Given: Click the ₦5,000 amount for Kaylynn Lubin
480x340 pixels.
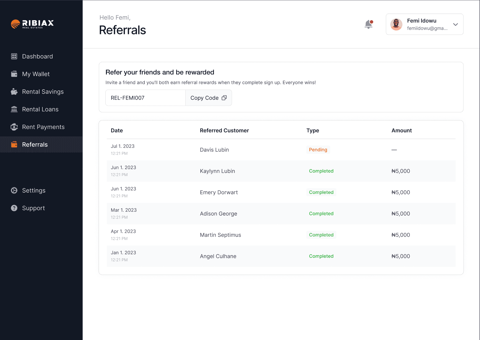Looking at the screenshot, I should [x=401, y=171].
